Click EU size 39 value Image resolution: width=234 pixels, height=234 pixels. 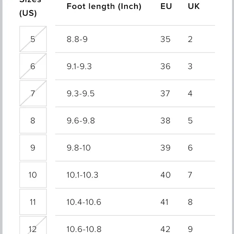pos(165,148)
